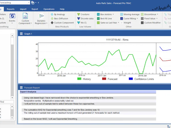Image resolution: width=171 pixels, height=128 pixels.
Task: Apply the Box-Jenkins model
Action: point(105,15)
